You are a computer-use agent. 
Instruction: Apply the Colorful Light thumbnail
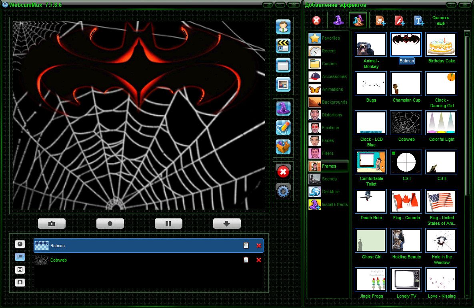441,123
